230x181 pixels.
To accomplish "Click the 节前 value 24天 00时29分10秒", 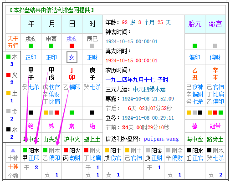I will point(145,127).
